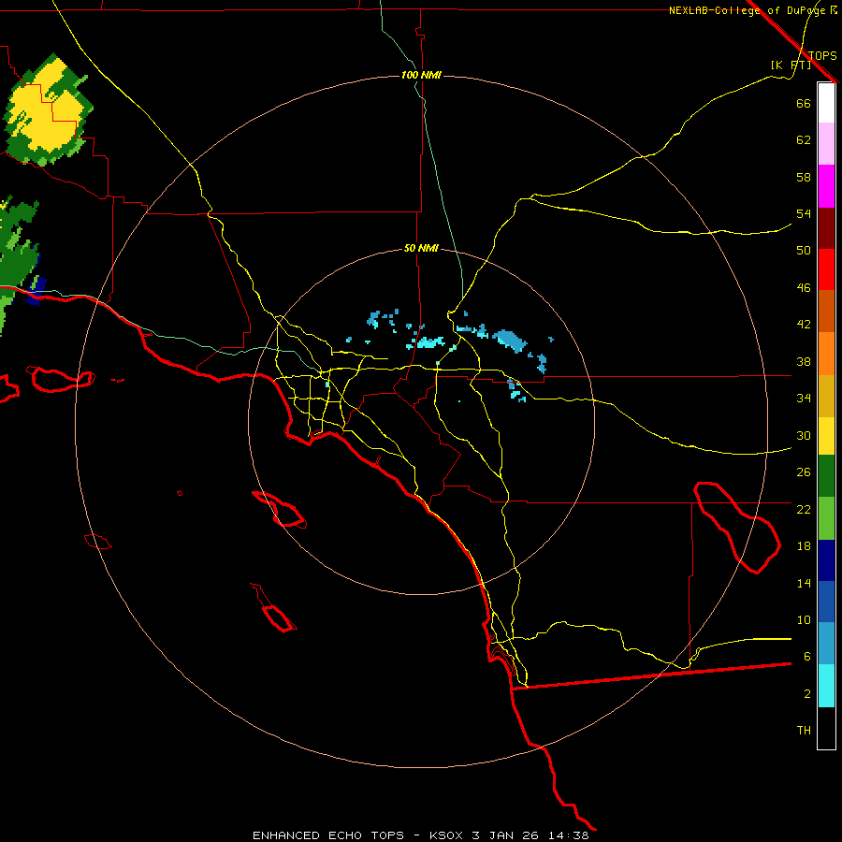Image resolution: width=842 pixels, height=842 pixels.
Task: Select the 6 legend label
Action: (x=807, y=656)
